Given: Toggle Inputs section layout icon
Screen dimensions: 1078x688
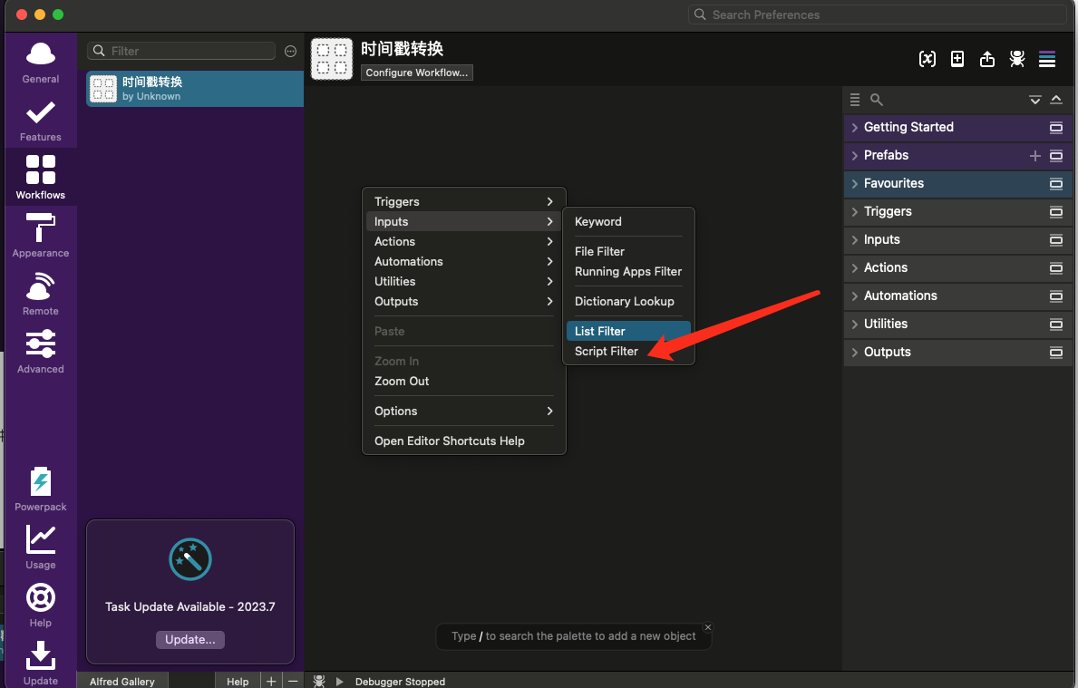Looking at the screenshot, I should (x=1056, y=240).
